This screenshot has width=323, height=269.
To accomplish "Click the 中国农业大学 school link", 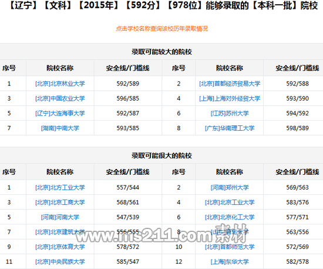I will tap(60, 98).
